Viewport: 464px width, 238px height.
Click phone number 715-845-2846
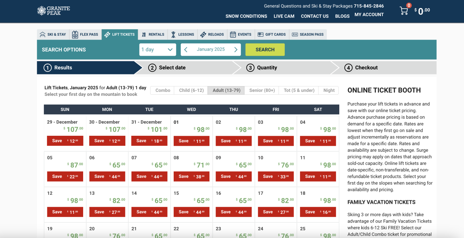(369, 6)
